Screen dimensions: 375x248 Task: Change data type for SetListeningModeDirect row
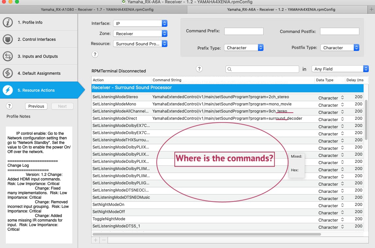click(x=331, y=119)
